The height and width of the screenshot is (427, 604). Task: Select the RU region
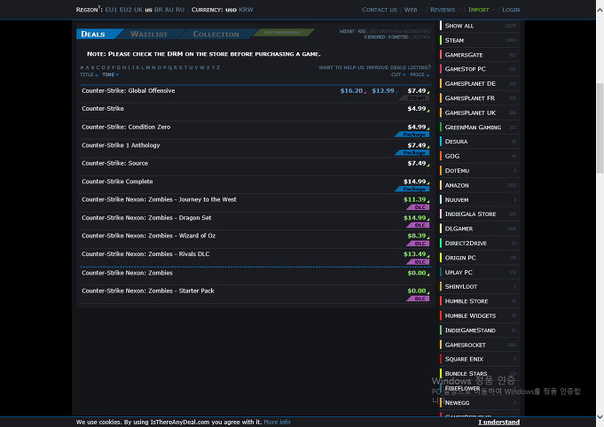click(180, 10)
